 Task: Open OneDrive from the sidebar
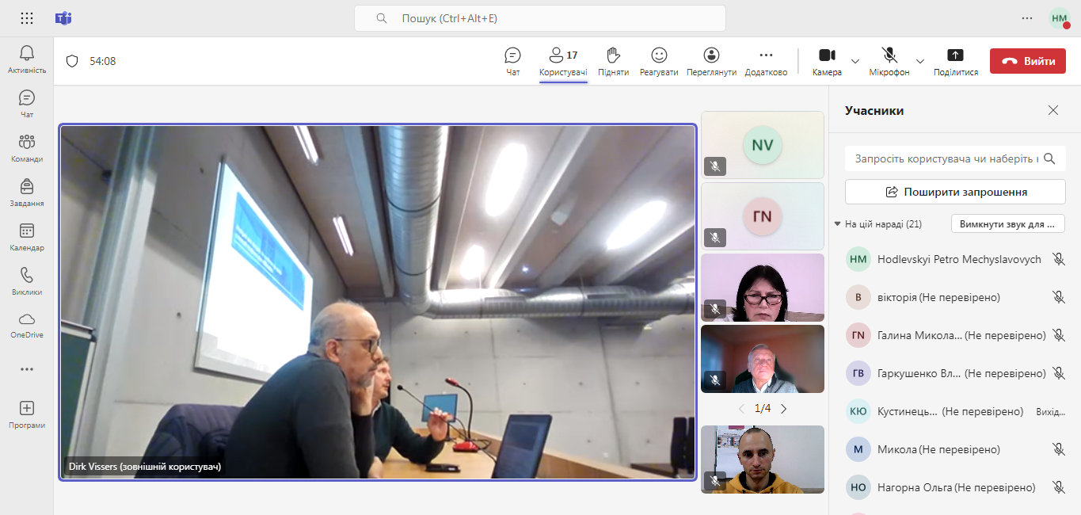pyautogui.click(x=26, y=324)
